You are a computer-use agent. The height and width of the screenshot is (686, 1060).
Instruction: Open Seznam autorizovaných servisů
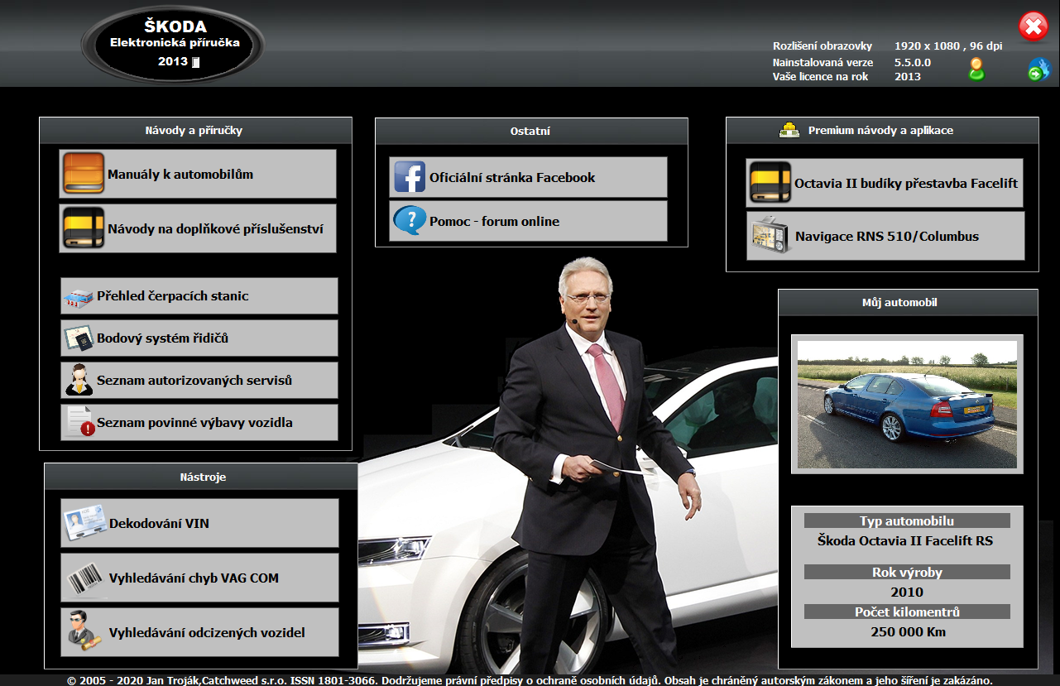coord(199,381)
